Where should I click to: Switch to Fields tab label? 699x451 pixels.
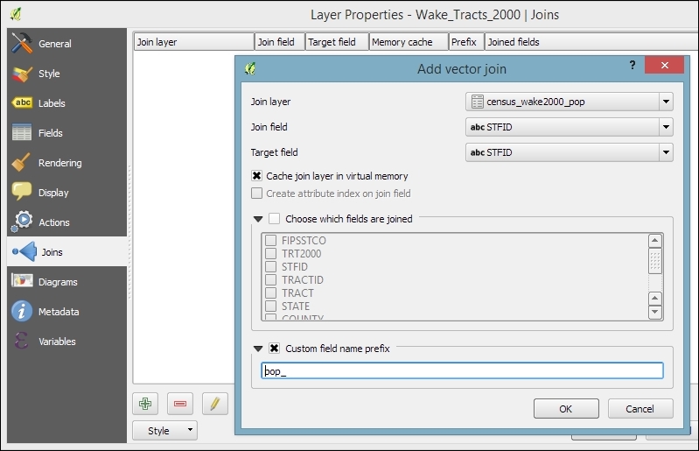tap(51, 133)
